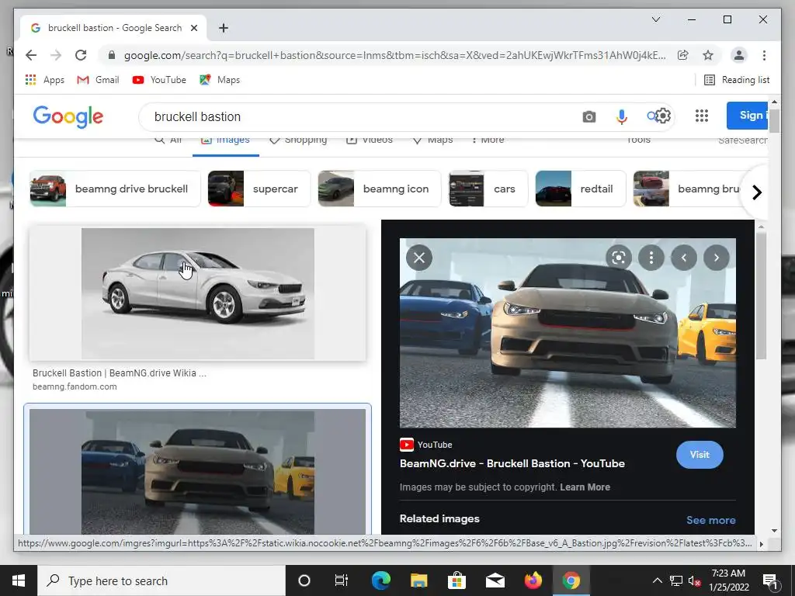Open Tools filter options

[x=638, y=140]
